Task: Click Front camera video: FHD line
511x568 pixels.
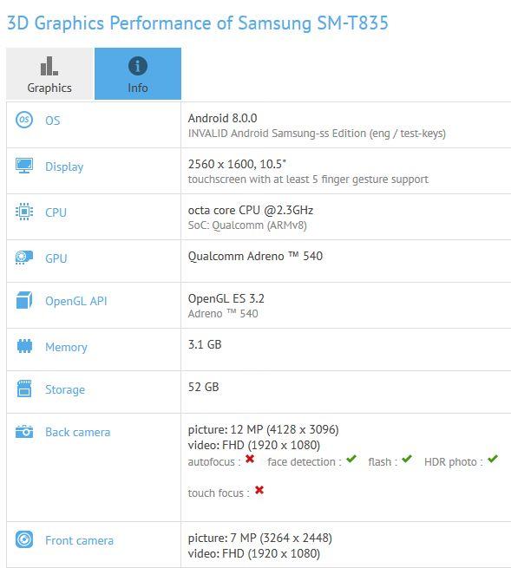Action: (x=254, y=553)
